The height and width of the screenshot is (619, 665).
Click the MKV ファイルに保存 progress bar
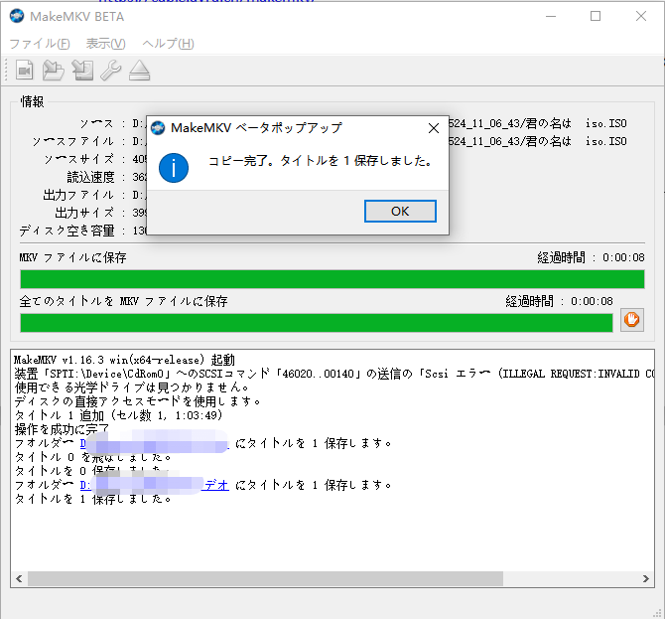332,279
